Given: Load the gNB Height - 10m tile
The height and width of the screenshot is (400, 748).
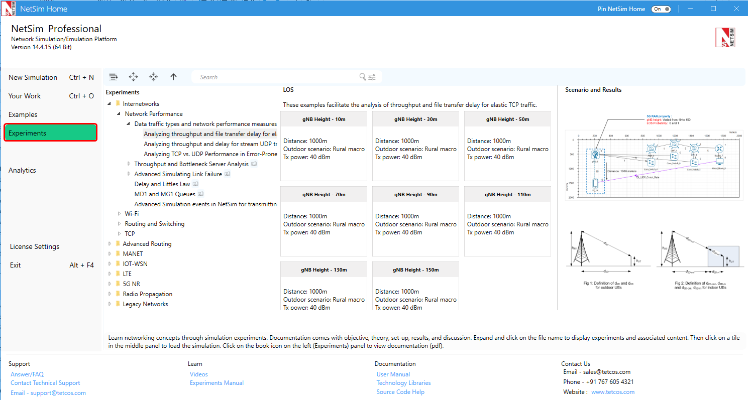Looking at the screenshot, I should pos(324,146).
